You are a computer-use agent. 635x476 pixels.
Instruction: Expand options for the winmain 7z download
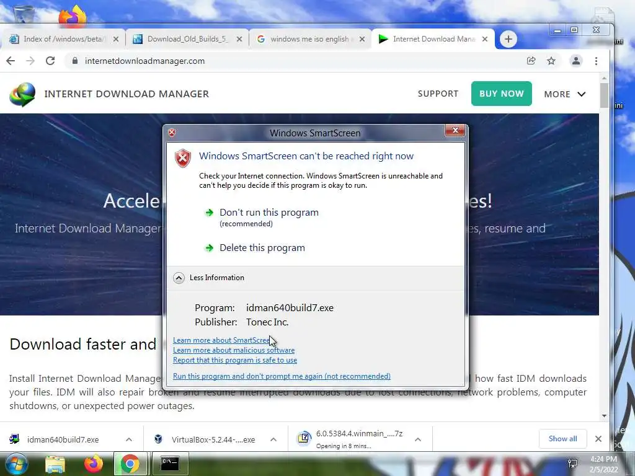(418, 439)
